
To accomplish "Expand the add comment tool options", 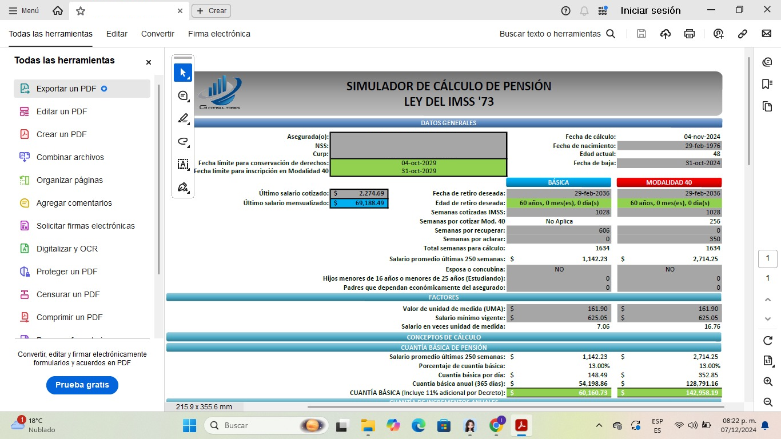I will click(x=184, y=95).
